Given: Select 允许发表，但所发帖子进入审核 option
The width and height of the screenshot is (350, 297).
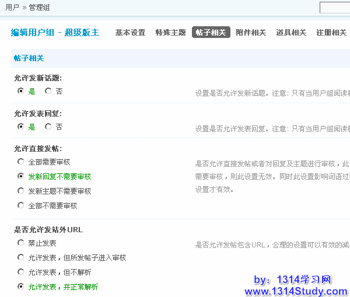Looking at the screenshot, I should [21, 257].
